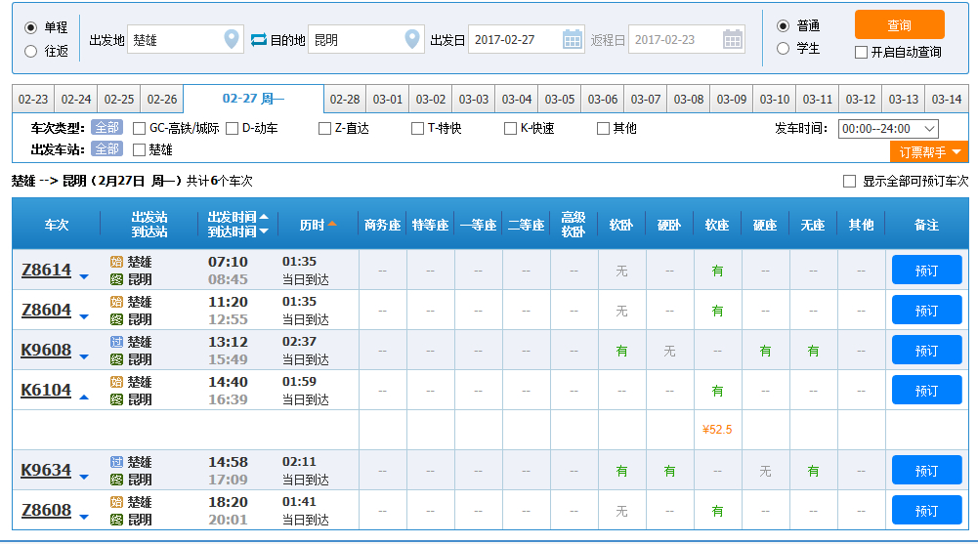Switch to the 02-28 date tab
The image size is (978, 544).
pyautogui.click(x=345, y=100)
